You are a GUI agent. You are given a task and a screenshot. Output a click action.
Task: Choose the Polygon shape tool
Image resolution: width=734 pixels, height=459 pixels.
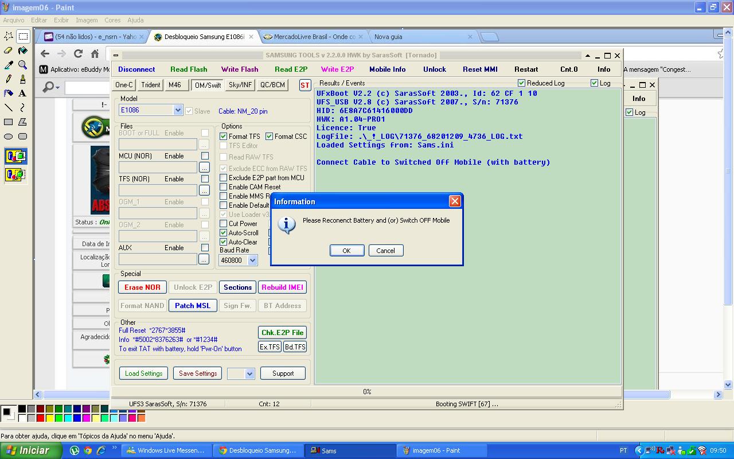(23, 122)
